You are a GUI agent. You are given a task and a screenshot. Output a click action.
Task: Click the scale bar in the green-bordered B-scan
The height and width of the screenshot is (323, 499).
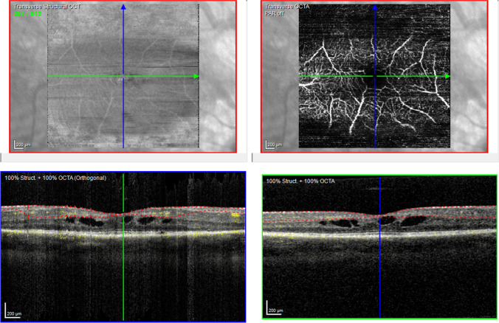point(274,310)
